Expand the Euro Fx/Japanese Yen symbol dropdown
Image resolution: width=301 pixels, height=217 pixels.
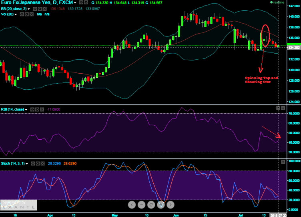[75, 3]
